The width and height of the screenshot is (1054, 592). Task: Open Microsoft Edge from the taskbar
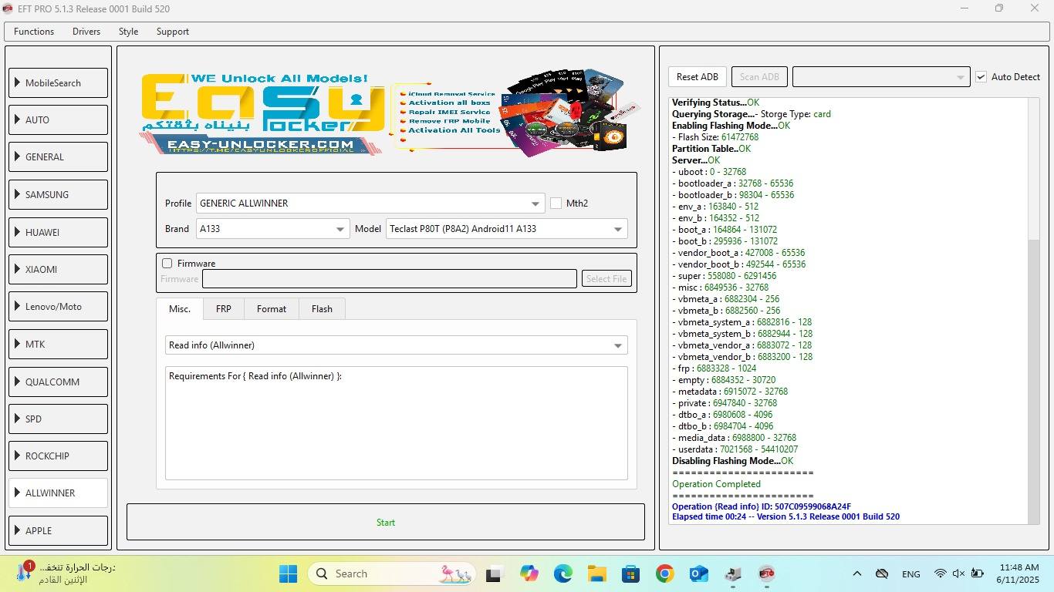coord(562,573)
